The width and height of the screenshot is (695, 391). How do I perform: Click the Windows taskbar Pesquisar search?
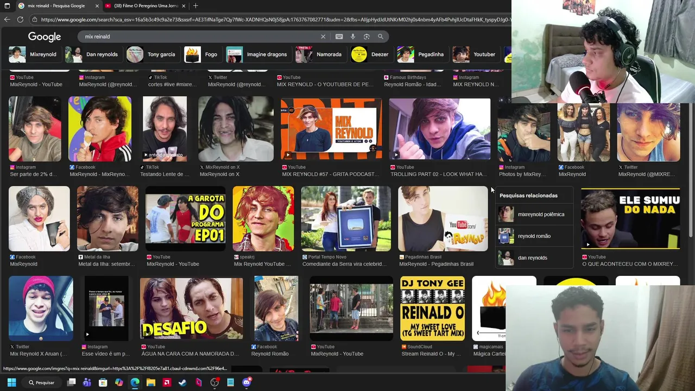coord(42,382)
